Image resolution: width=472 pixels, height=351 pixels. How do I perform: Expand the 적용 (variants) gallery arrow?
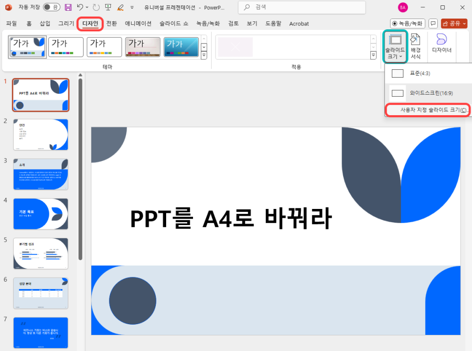(372, 56)
